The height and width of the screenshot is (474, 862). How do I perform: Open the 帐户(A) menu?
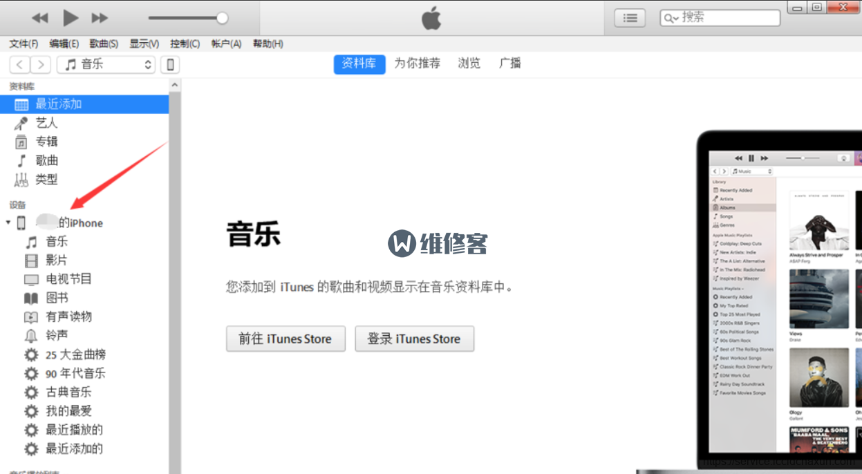pyautogui.click(x=226, y=44)
